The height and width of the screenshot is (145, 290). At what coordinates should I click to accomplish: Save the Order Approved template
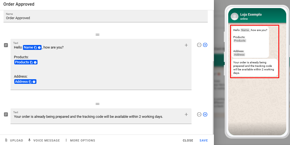coord(204,140)
